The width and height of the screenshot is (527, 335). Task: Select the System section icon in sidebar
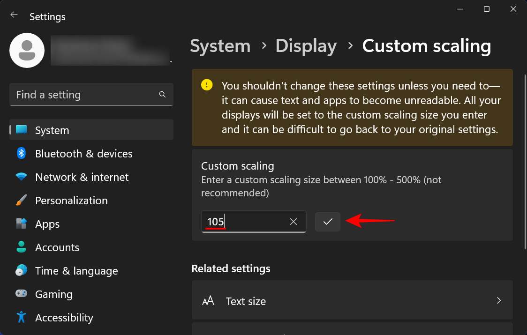pos(21,130)
